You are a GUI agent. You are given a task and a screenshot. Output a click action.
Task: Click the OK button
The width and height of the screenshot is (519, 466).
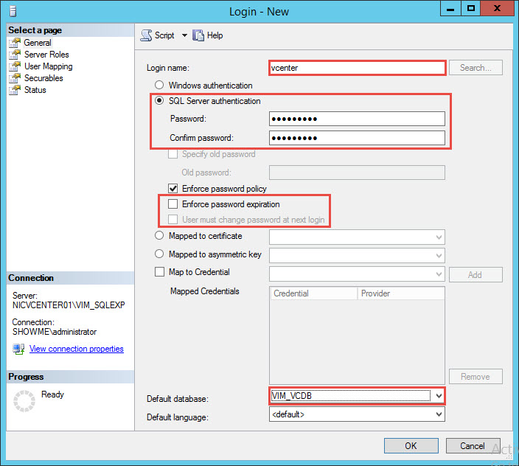point(411,446)
